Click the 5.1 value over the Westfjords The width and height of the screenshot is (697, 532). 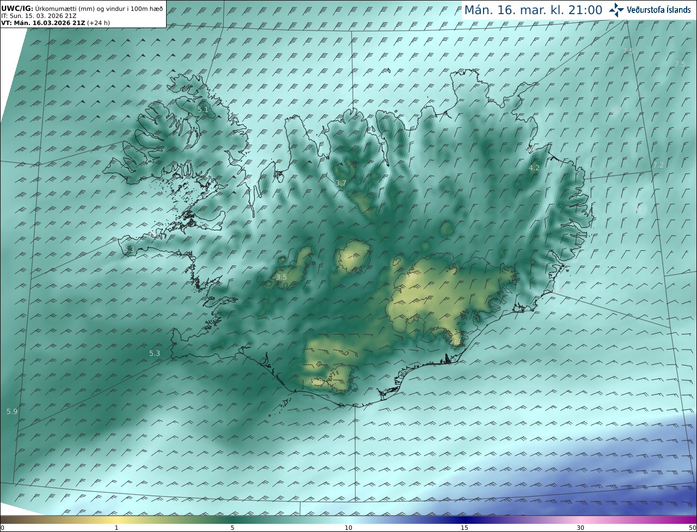pyautogui.click(x=203, y=109)
